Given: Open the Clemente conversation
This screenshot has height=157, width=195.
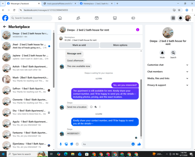Looking at the screenshot, I should tap(26, 101).
